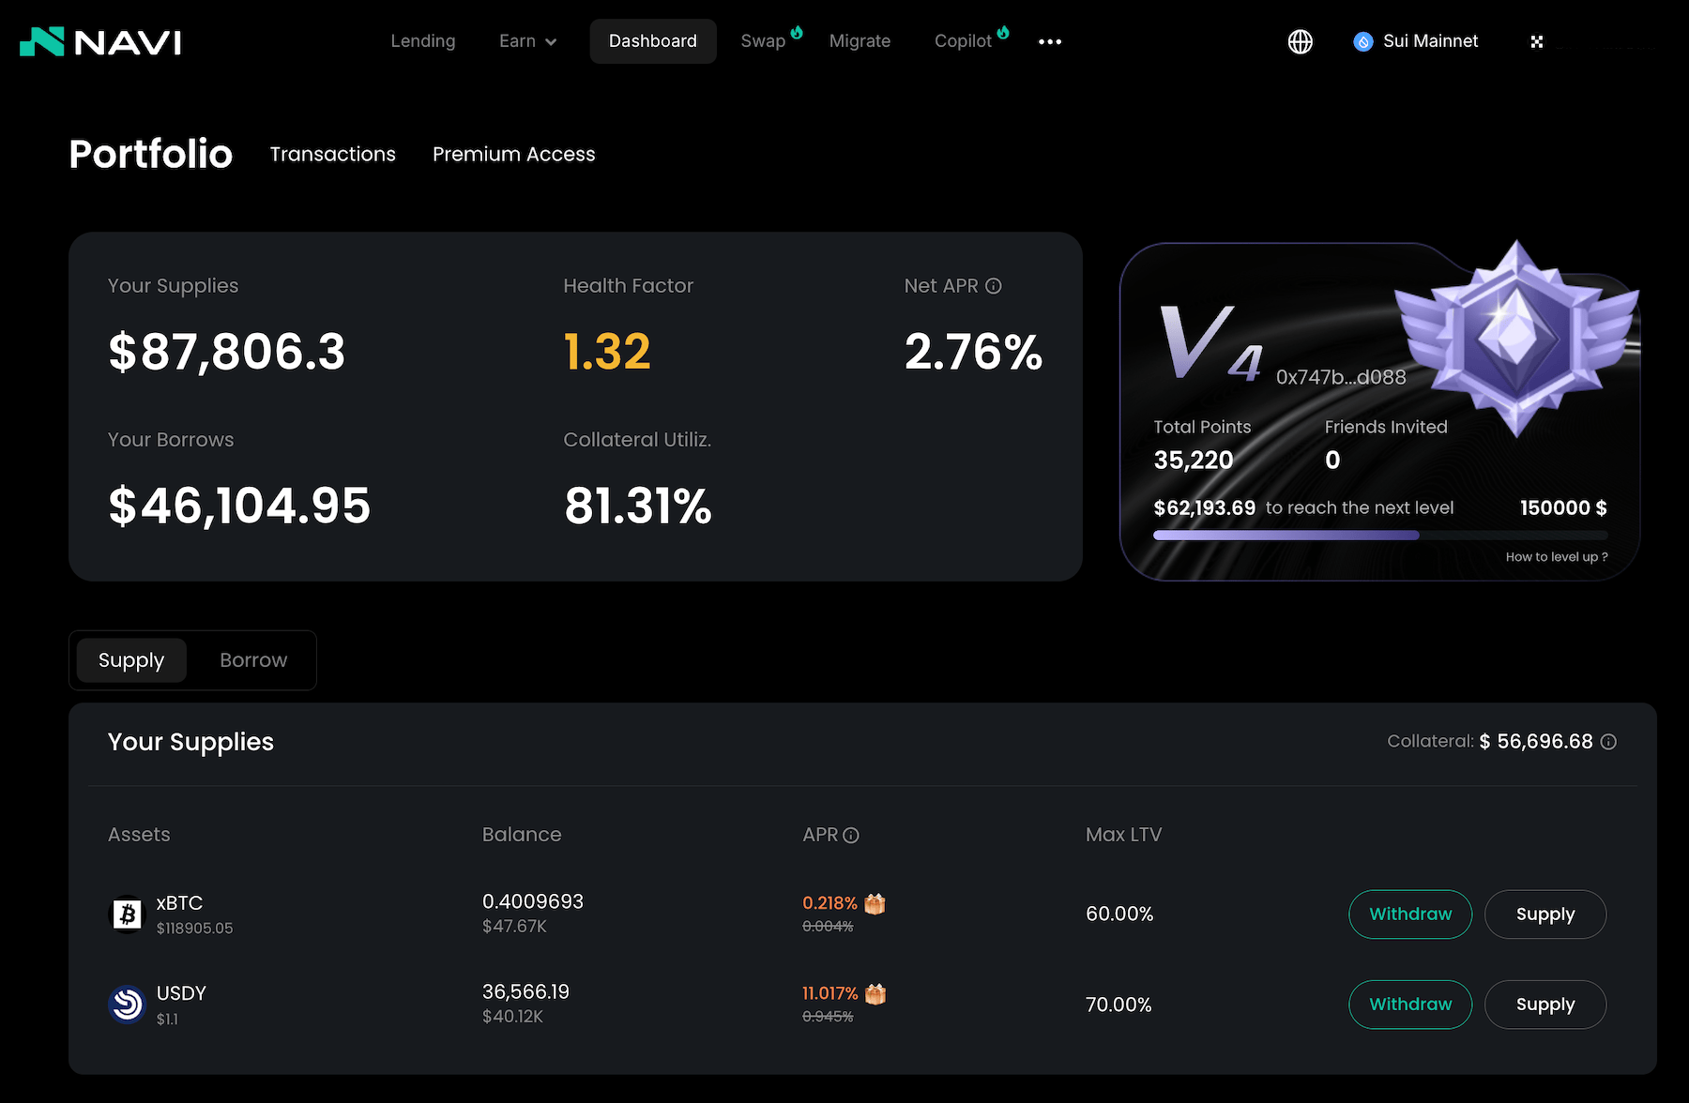Click the Net APR info icon
Image resolution: width=1689 pixels, height=1103 pixels.
(994, 286)
